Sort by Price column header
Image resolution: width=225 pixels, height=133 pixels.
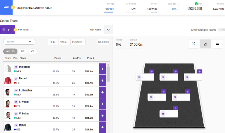coord(91,58)
